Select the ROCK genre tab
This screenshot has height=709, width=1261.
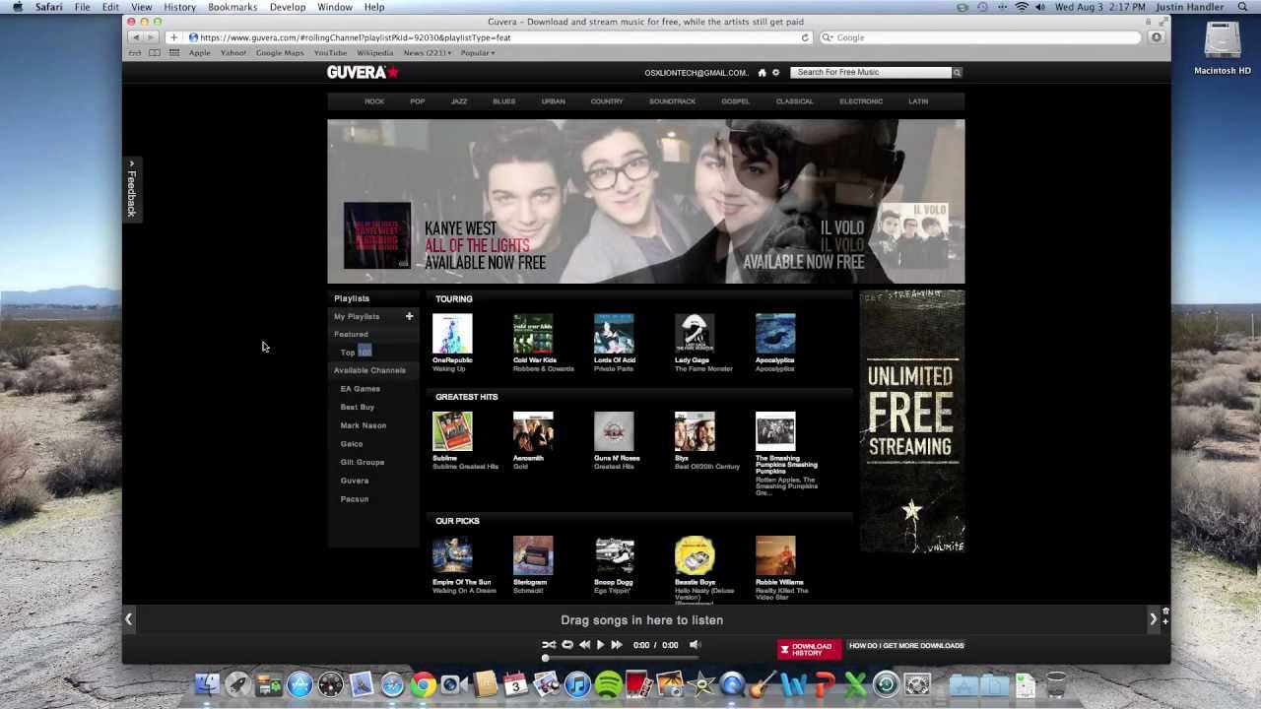374,101
